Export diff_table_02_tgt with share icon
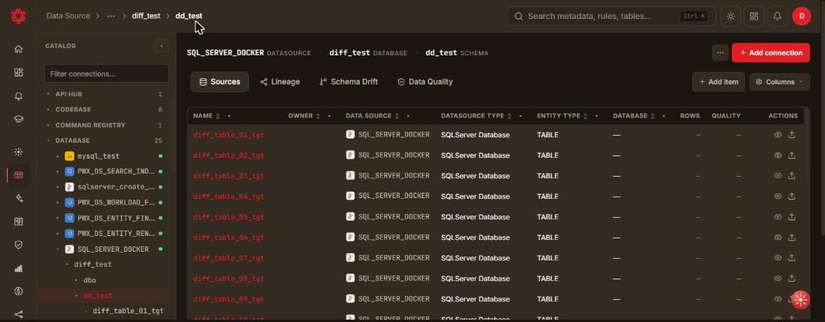This screenshot has height=322, width=825. 791,155
